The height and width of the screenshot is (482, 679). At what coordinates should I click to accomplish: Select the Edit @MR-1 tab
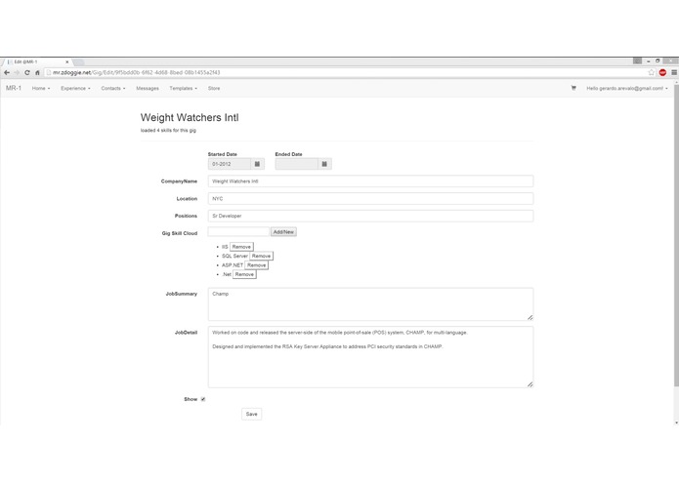point(37,61)
